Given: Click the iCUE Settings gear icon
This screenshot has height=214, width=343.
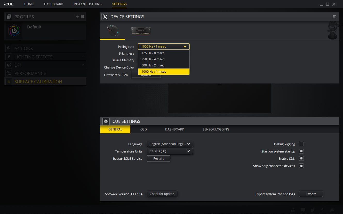Looking at the screenshot, I should (x=106, y=121).
